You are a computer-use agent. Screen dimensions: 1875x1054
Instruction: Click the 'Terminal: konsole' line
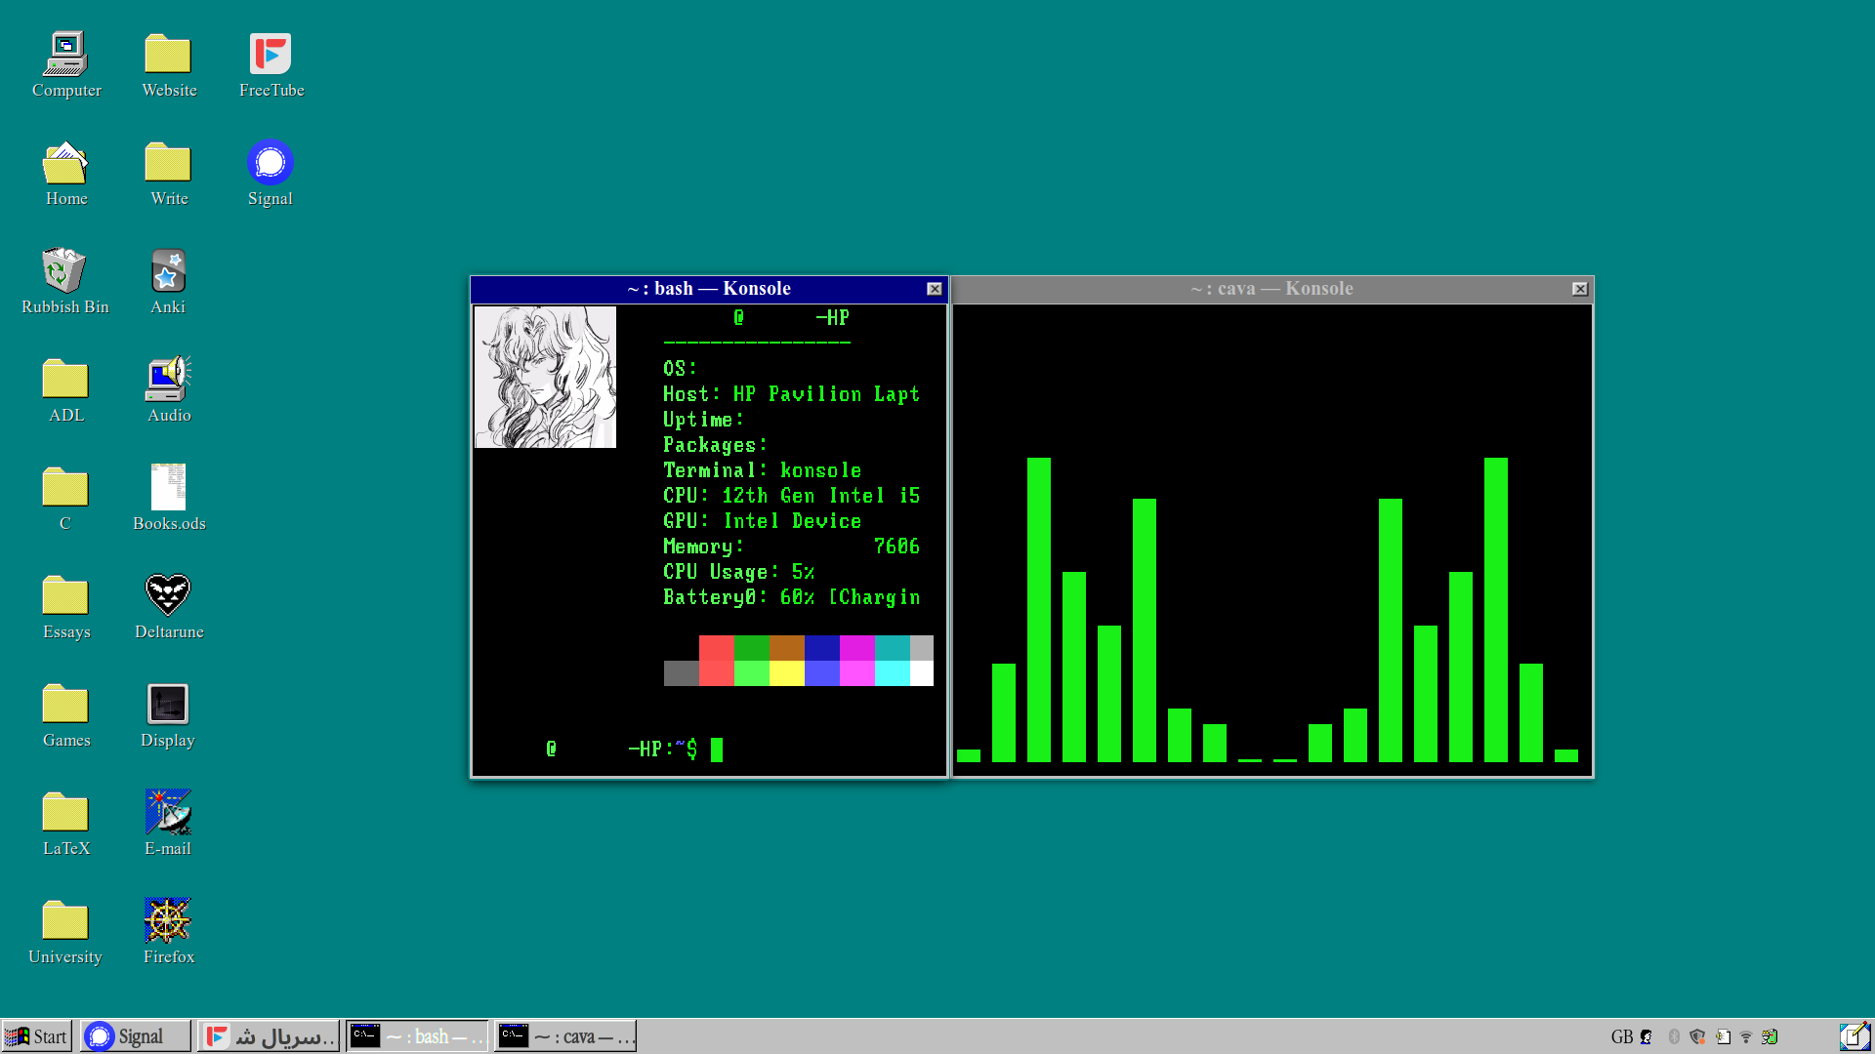click(763, 470)
